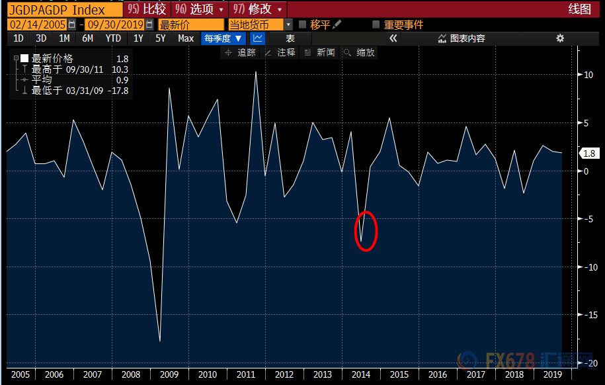Click the 2009 label on the time axis
Image resolution: width=605 pixels, height=385 pixels.
(169, 374)
